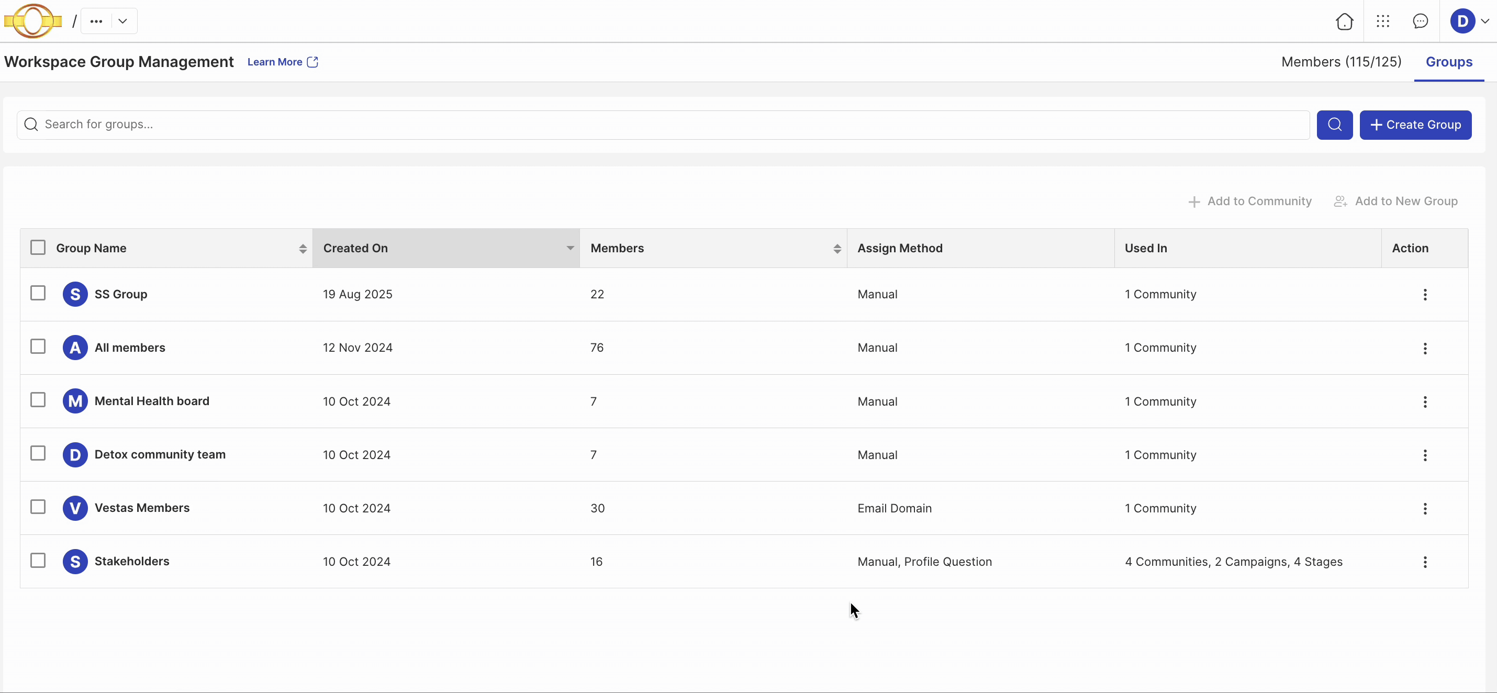
Task: Open actions menu for Vestas Members
Action: [x=1424, y=508]
